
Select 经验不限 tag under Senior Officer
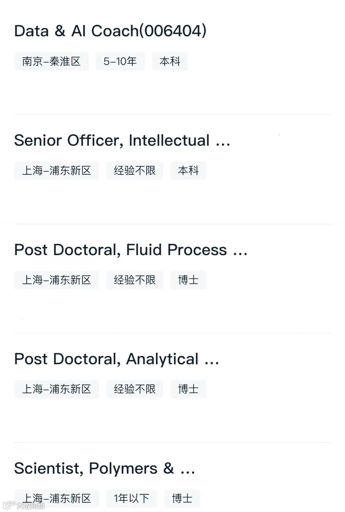(134, 171)
